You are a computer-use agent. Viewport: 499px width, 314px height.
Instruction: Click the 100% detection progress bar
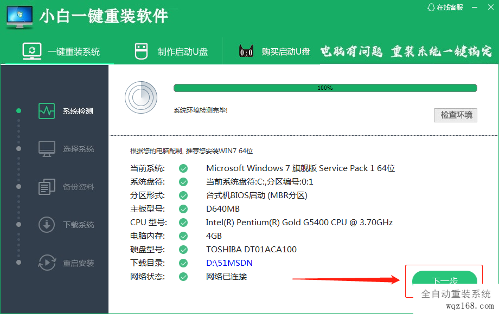(x=325, y=88)
